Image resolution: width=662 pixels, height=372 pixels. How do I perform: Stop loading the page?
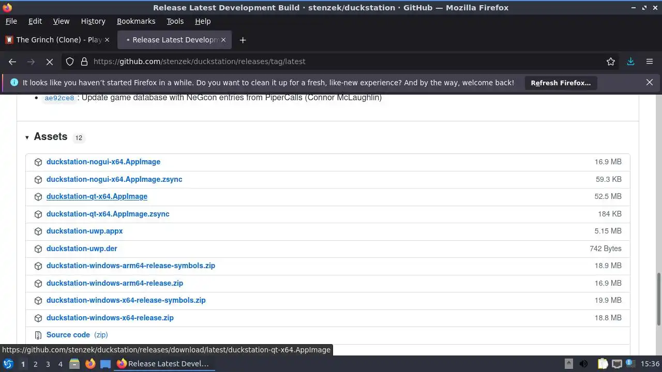point(50,61)
